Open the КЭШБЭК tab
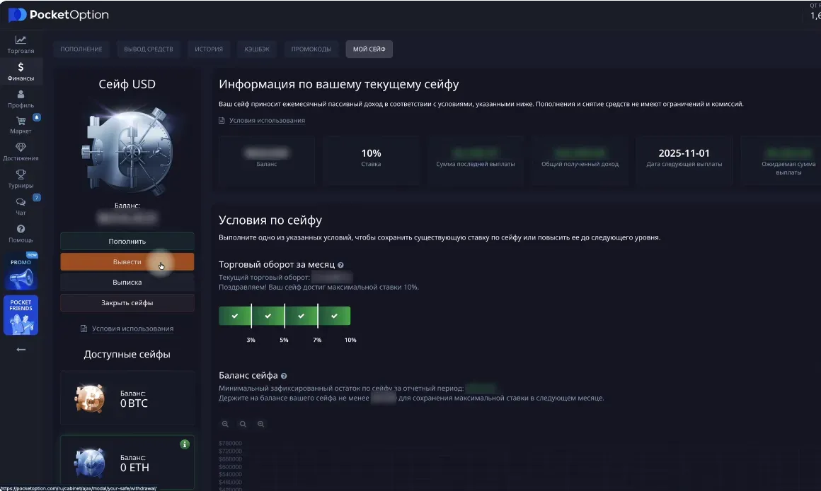The height and width of the screenshot is (491, 821). pos(256,49)
